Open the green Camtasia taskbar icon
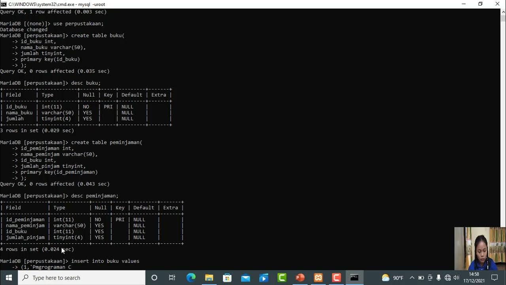 (282, 277)
